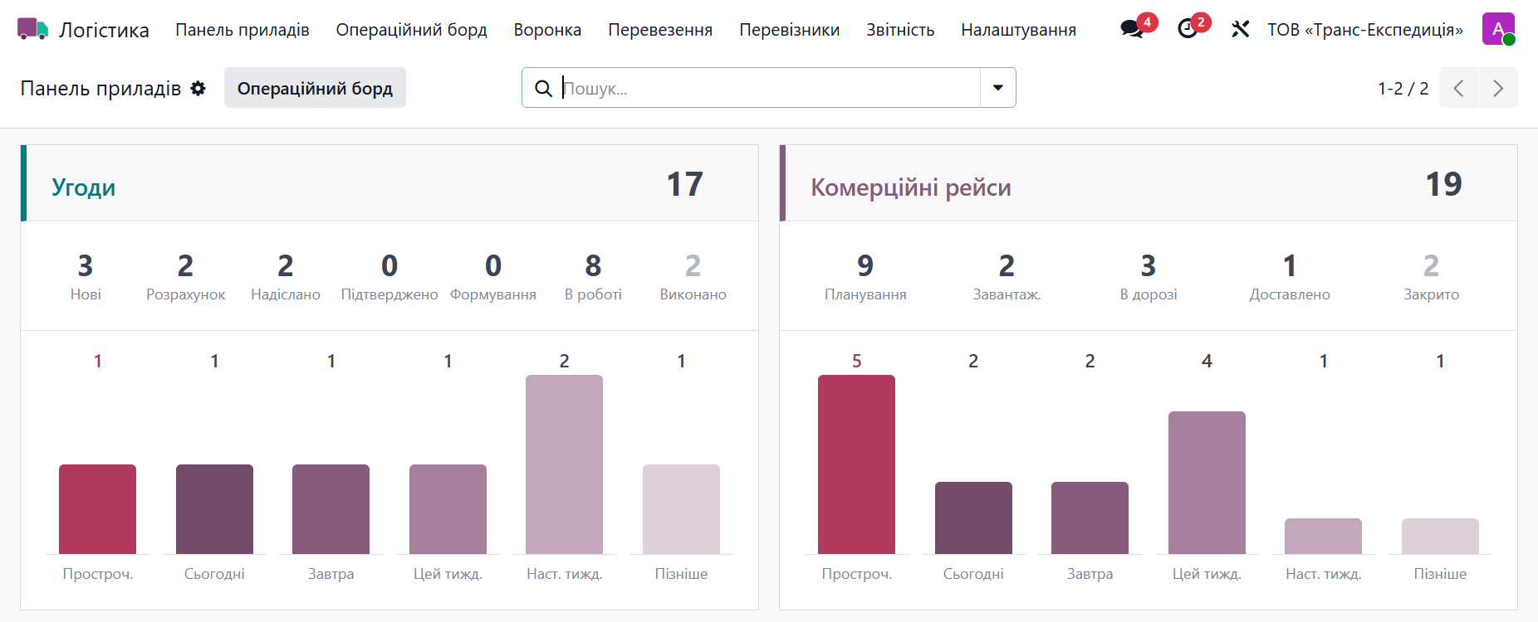Select the Надіслано stage count
The width and height of the screenshot is (1538, 622).
pyautogui.click(x=286, y=276)
